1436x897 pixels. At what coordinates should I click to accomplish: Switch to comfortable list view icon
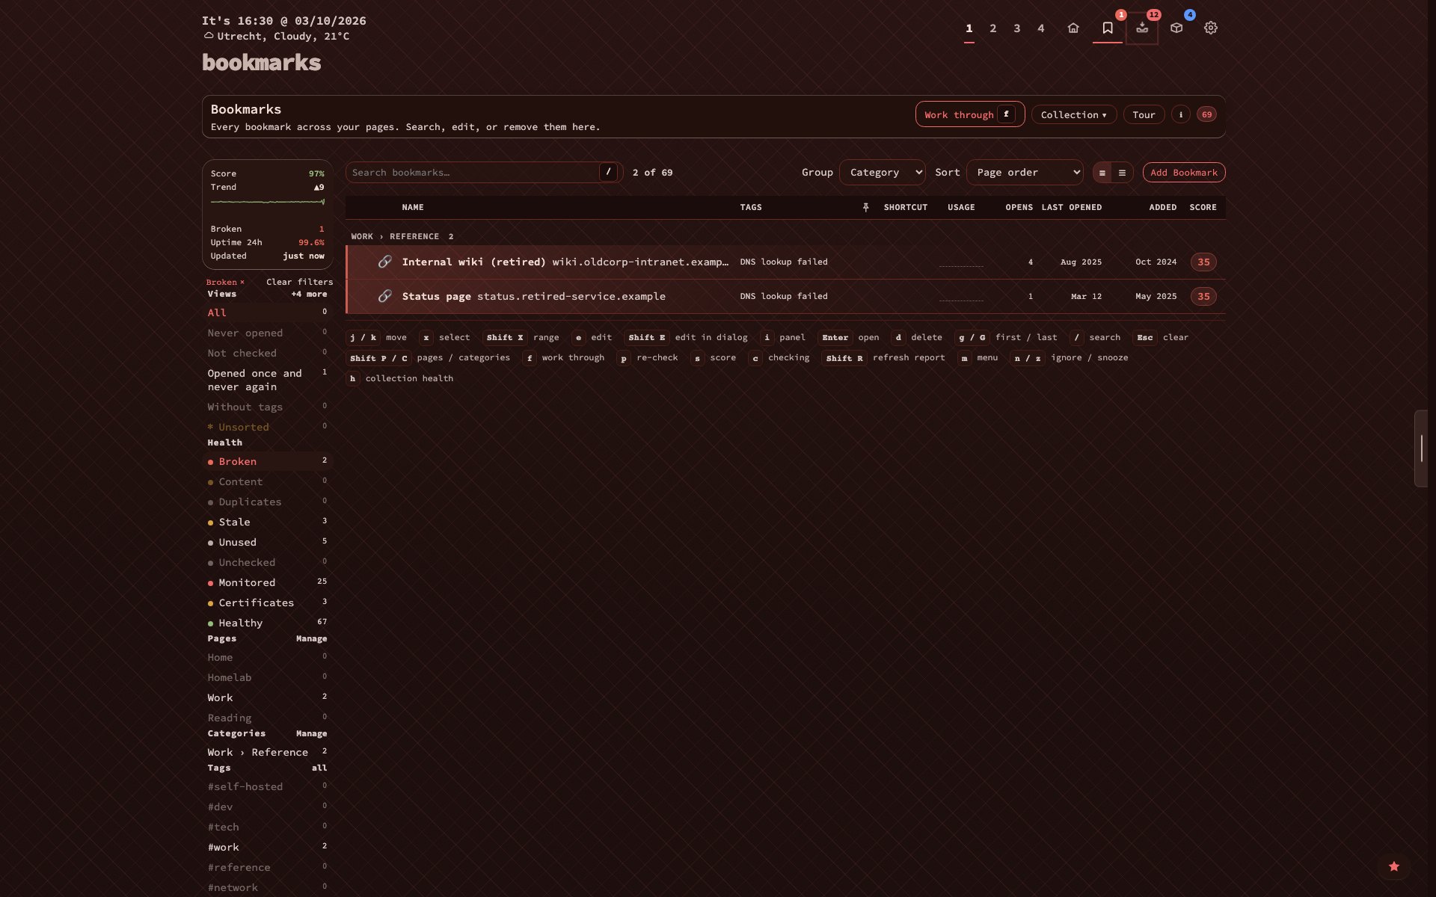coord(1122,173)
